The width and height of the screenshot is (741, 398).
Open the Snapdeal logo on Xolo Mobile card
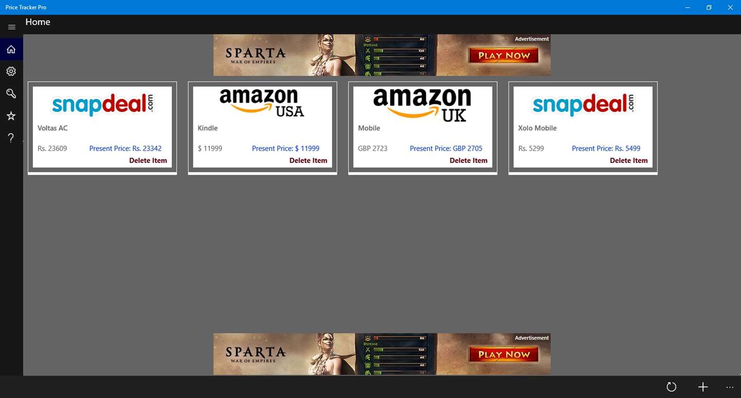point(584,105)
